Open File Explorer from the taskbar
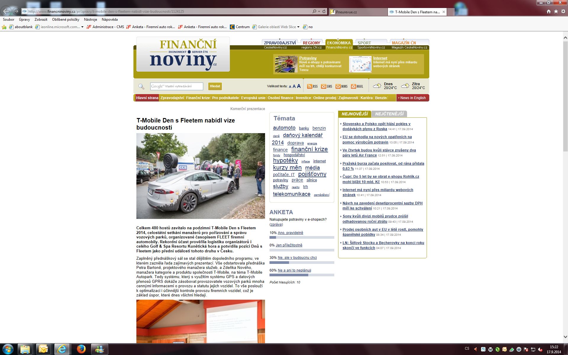 (25, 349)
